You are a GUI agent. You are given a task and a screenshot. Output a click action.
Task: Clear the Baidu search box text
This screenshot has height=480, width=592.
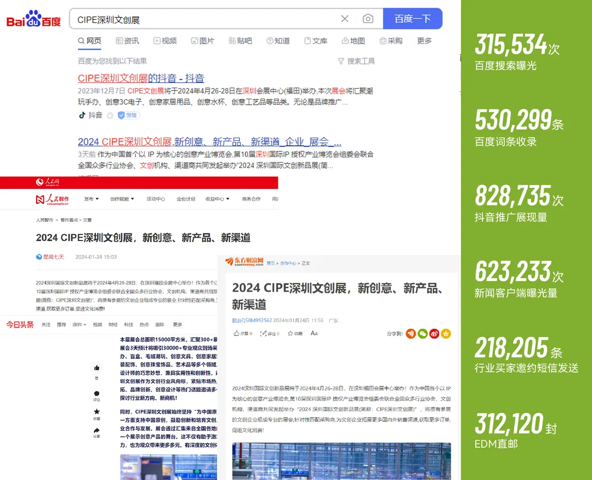tap(345, 19)
